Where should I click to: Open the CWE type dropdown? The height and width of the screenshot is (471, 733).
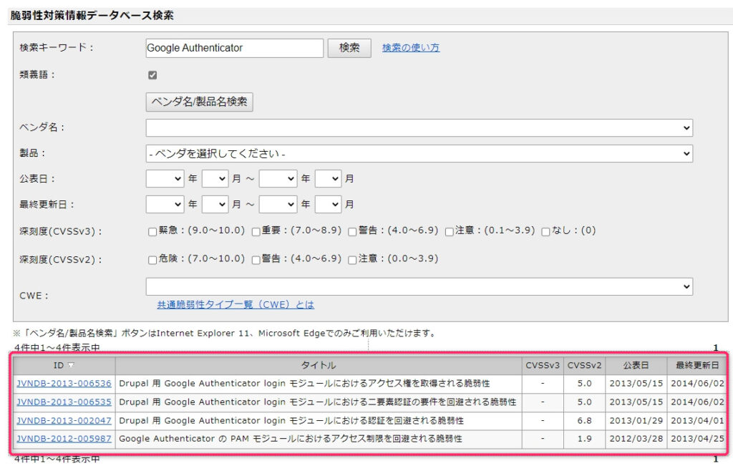[419, 286]
